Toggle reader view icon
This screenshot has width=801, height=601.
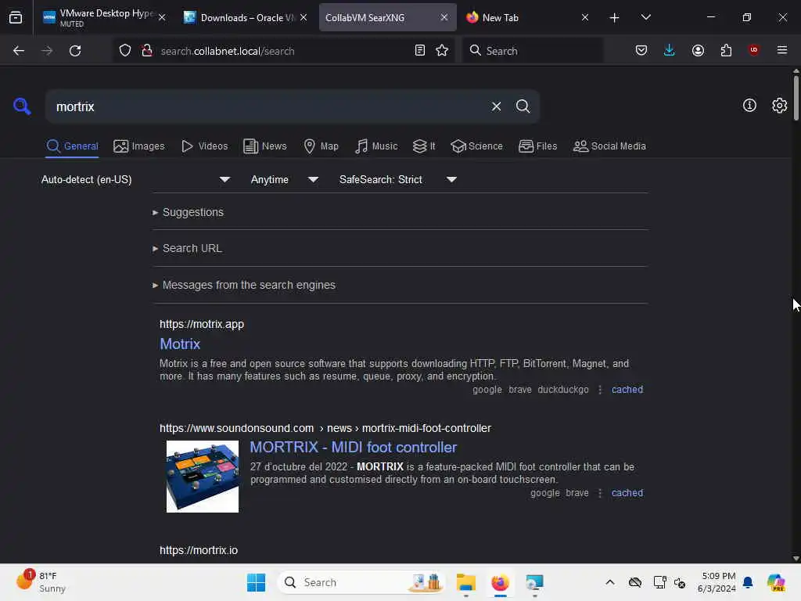pos(420,51)
